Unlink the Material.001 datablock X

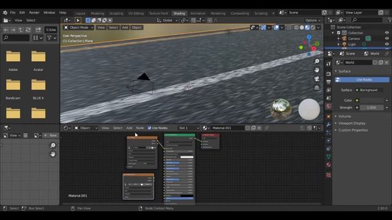click(259, 128)
